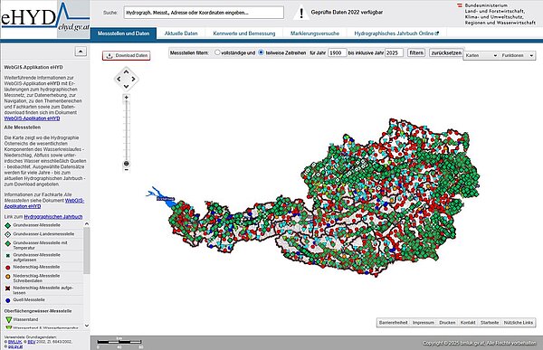Zoom in with the plus icon
This screenshot has width=543, height=350.
pos(127,98)
